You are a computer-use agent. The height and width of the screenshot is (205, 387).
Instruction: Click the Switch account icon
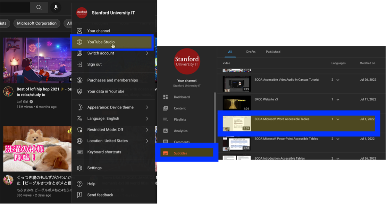(79, 53)
